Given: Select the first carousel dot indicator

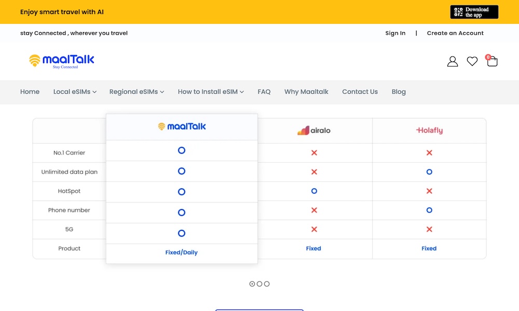Looking at the screenshot, I should click(x=252, y=284).
